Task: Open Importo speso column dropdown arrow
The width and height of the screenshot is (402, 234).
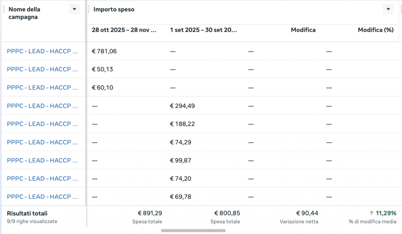Action: [388, 9]
